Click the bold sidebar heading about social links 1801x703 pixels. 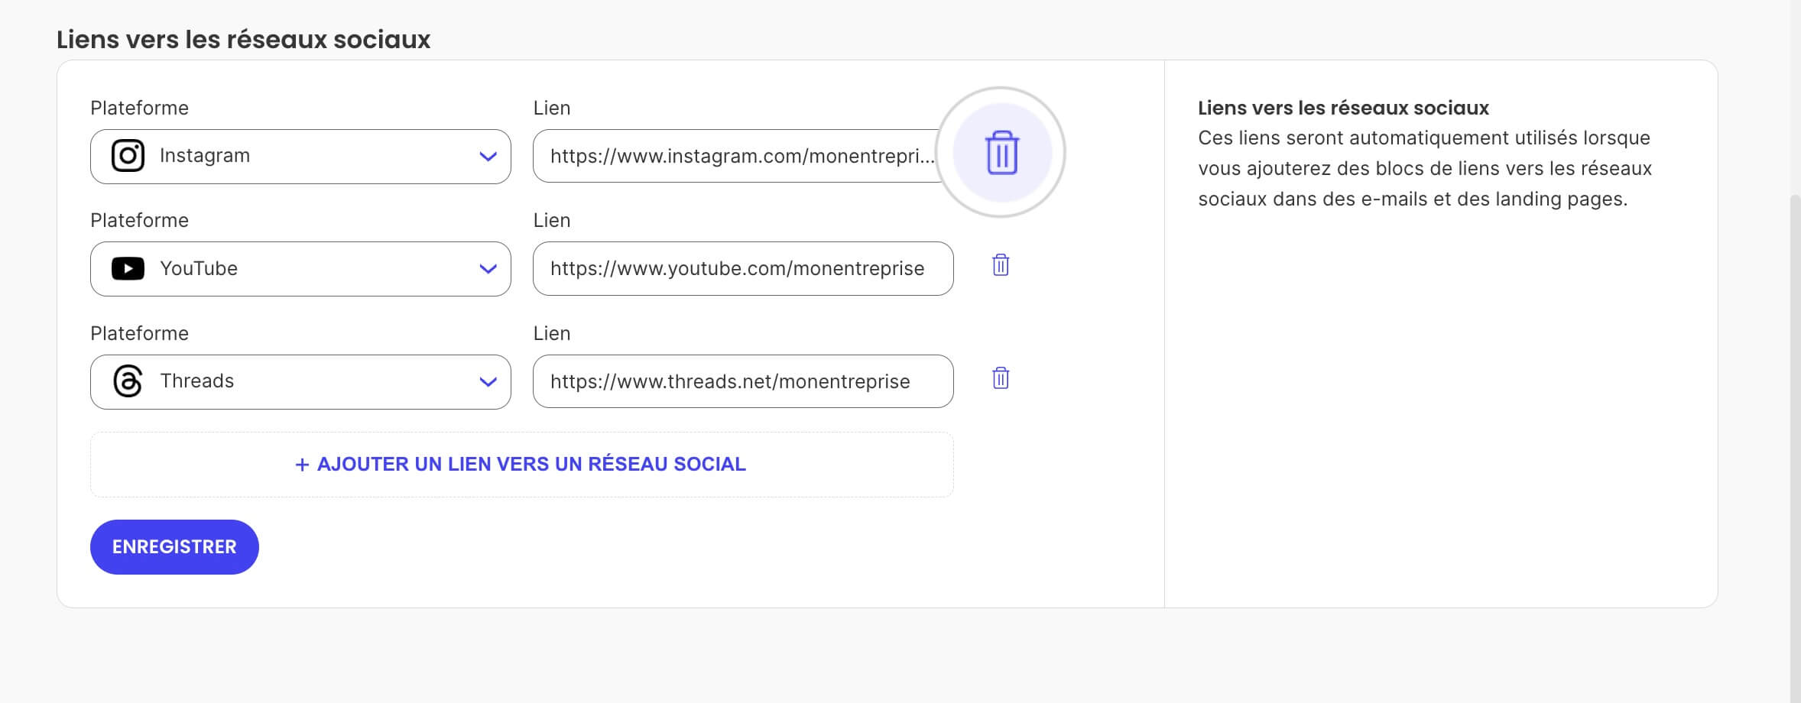point(1343,108)
